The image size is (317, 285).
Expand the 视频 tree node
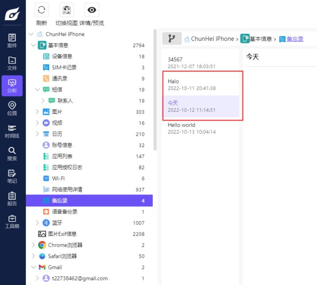38,123
